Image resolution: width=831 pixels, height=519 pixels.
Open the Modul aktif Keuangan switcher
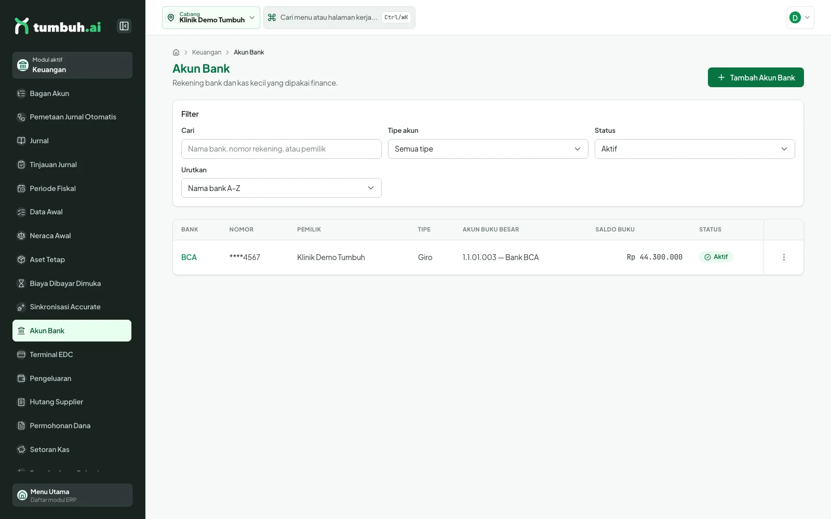click(x=72, y=65)
